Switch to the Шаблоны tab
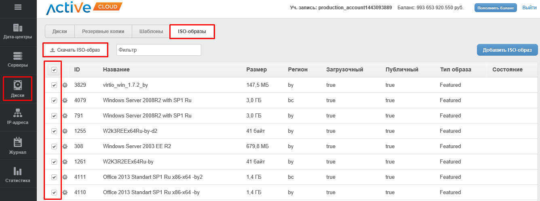The image size is (540, 201). (x=151, y=31)
